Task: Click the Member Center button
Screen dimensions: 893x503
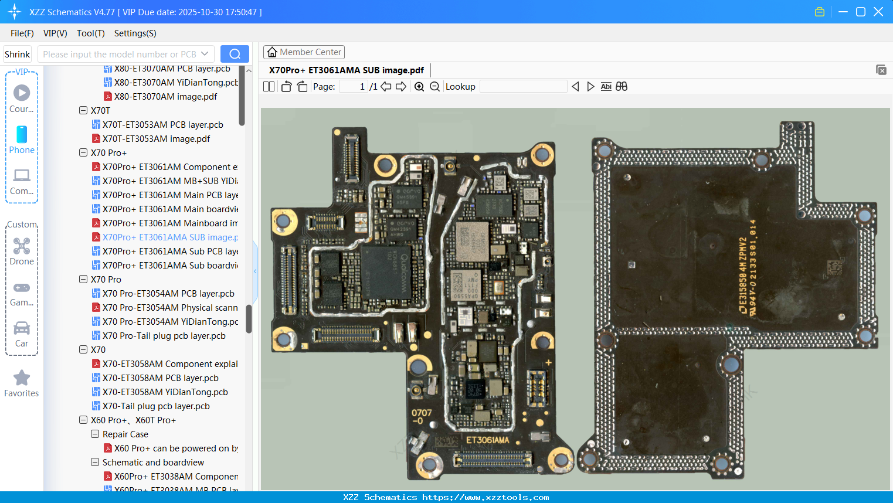Action: coord(304,52)
